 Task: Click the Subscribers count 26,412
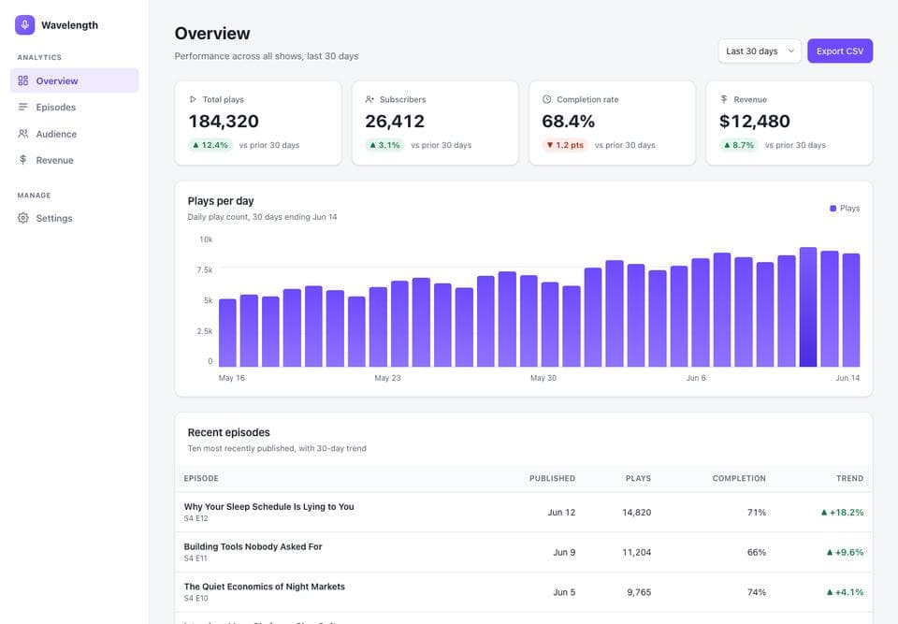pos(395,121)
